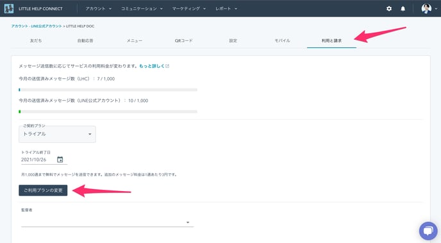
Task: Open the chat support bubble
Action: click(x=428, y=231)
